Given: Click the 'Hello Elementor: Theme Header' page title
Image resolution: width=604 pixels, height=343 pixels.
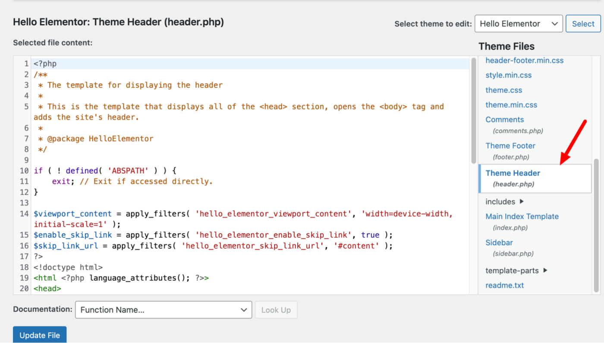Looking at the screenshot, I should point(119,22).
